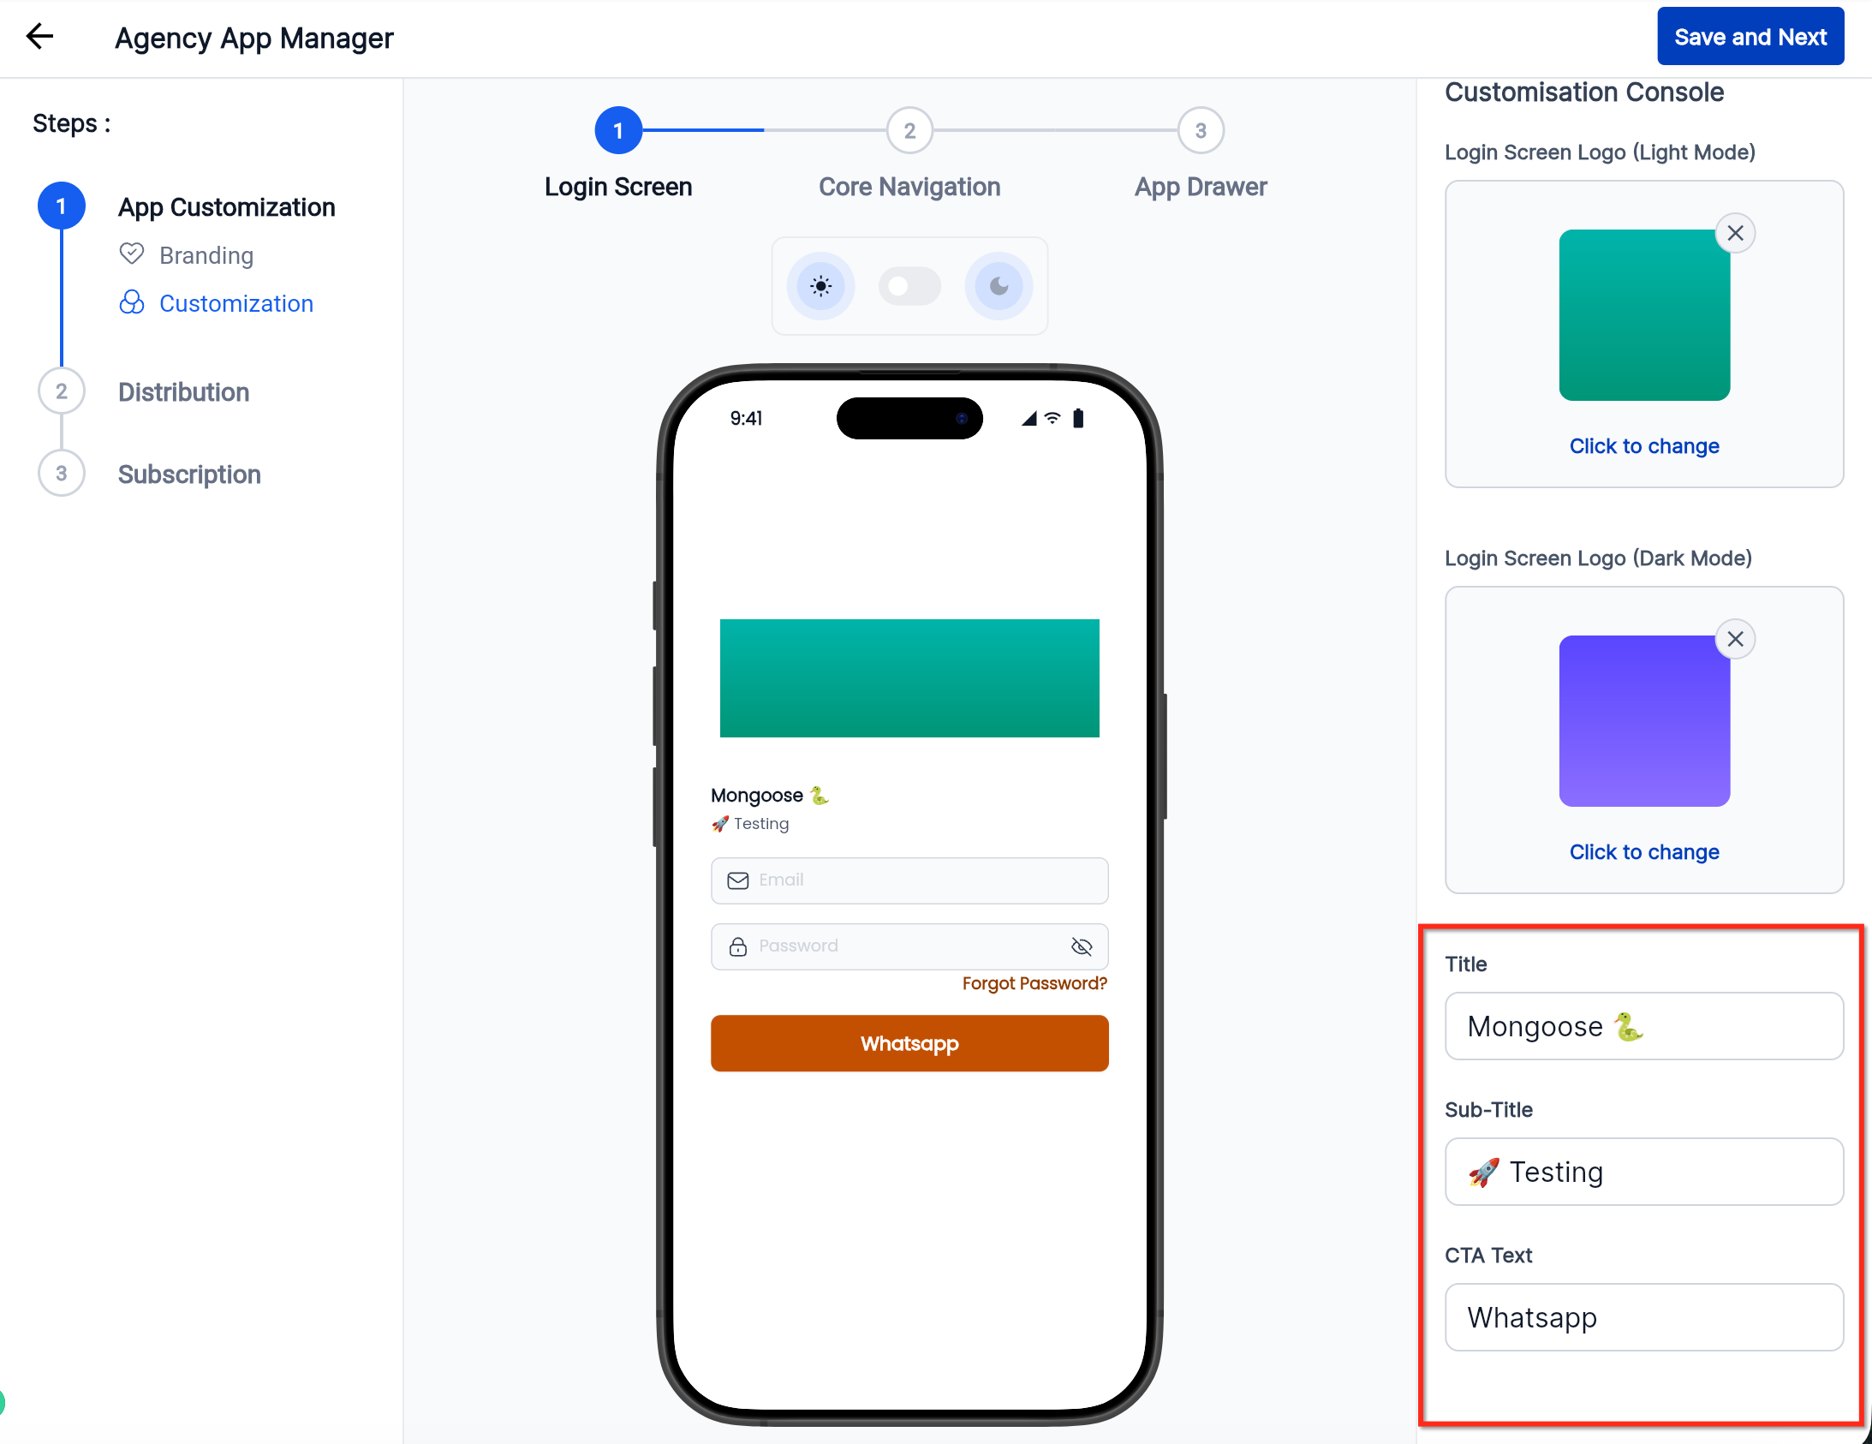
Task: Click to change light mode logo
Action: 1643,446
